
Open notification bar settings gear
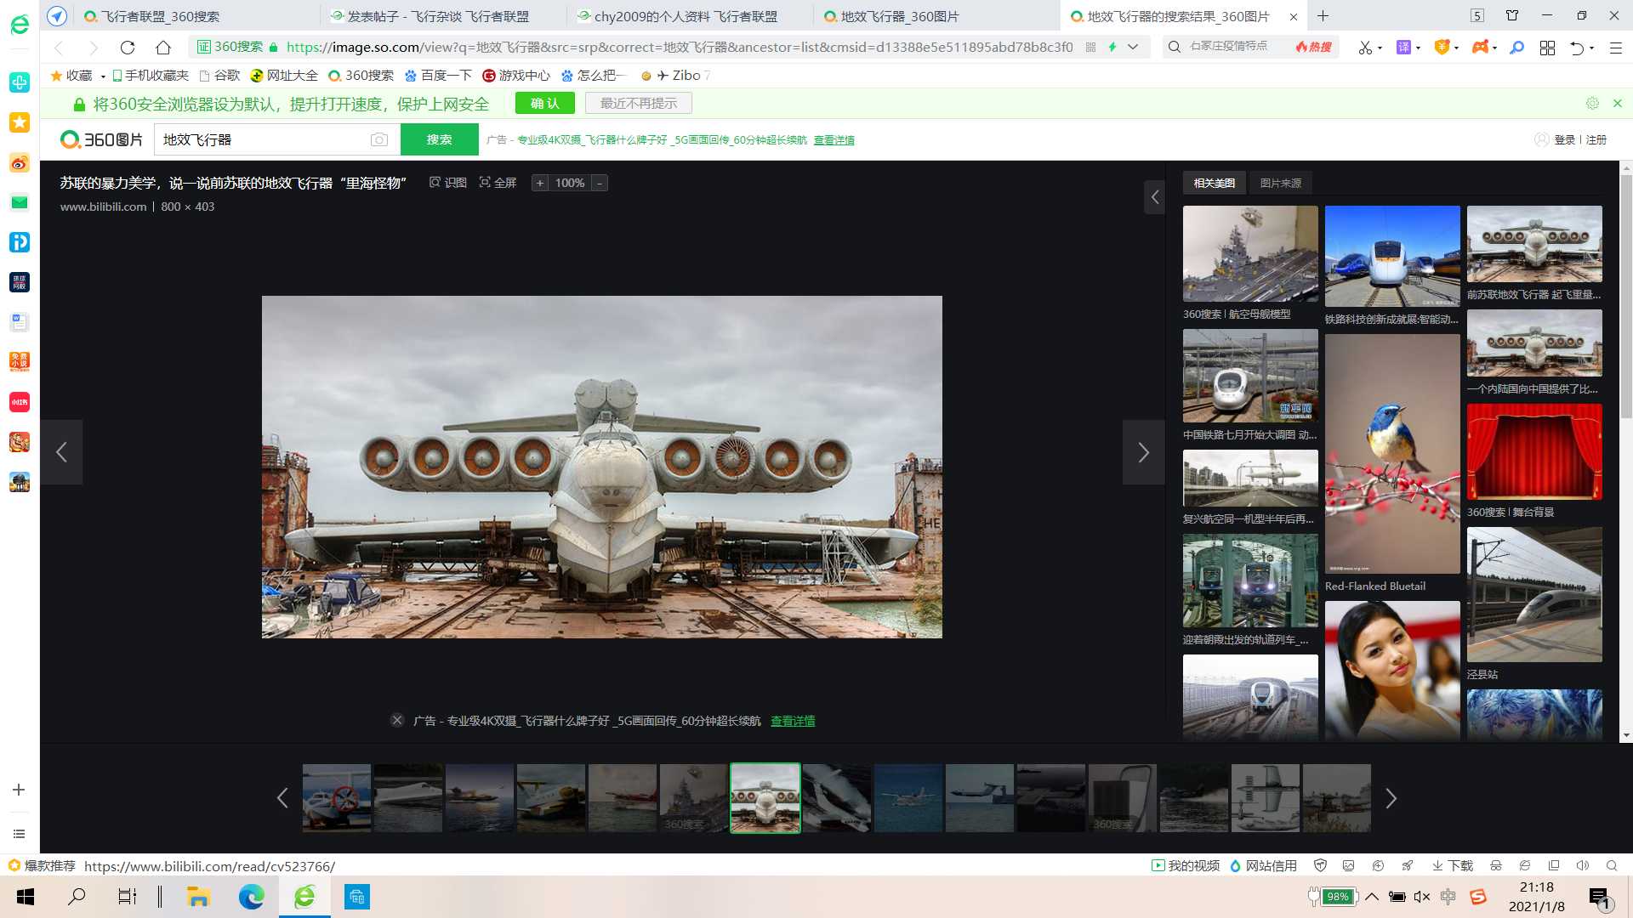pyautogui.click(x=1592, y=103)
